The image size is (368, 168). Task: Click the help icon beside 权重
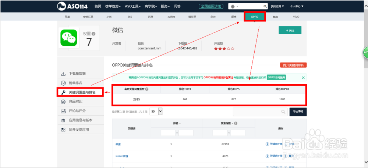coord(93,34)
